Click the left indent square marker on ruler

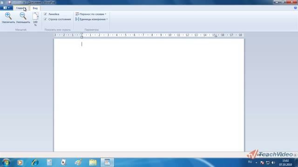[82, 37]
